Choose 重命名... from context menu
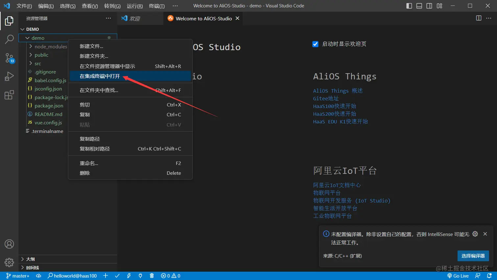The width and height of the screenshot is (497, 280). click(x=130, y=163)
